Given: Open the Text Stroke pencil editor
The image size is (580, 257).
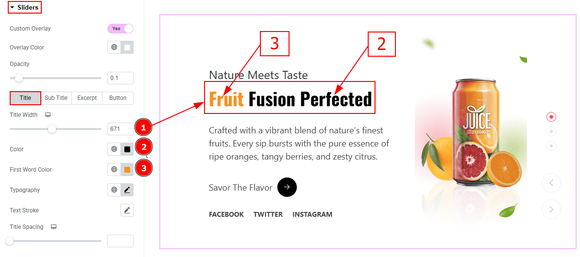Looking at the screenshot, I should click(127, 210).
